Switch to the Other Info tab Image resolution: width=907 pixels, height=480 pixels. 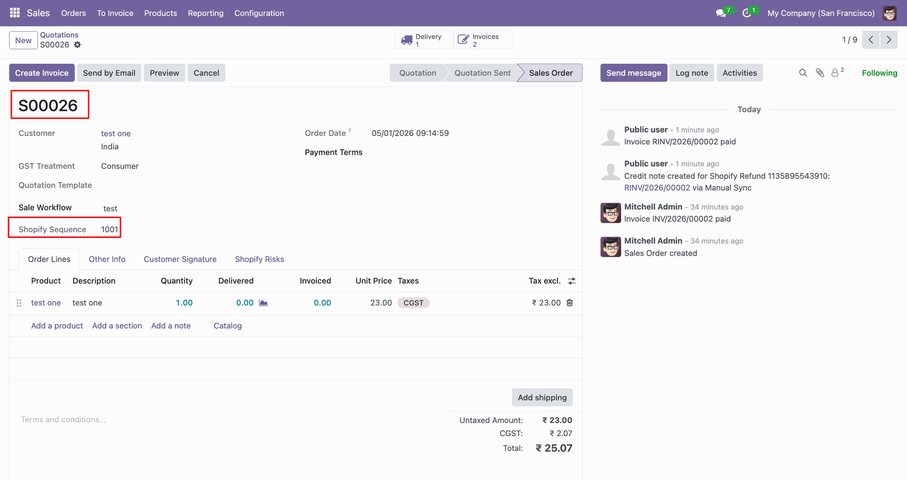click(107, 259)
